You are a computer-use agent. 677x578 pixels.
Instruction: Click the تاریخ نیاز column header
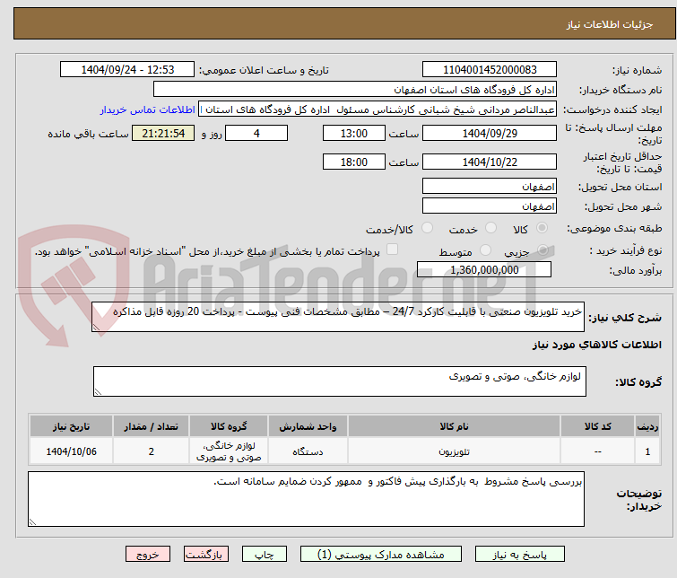[x=71, y=426]
